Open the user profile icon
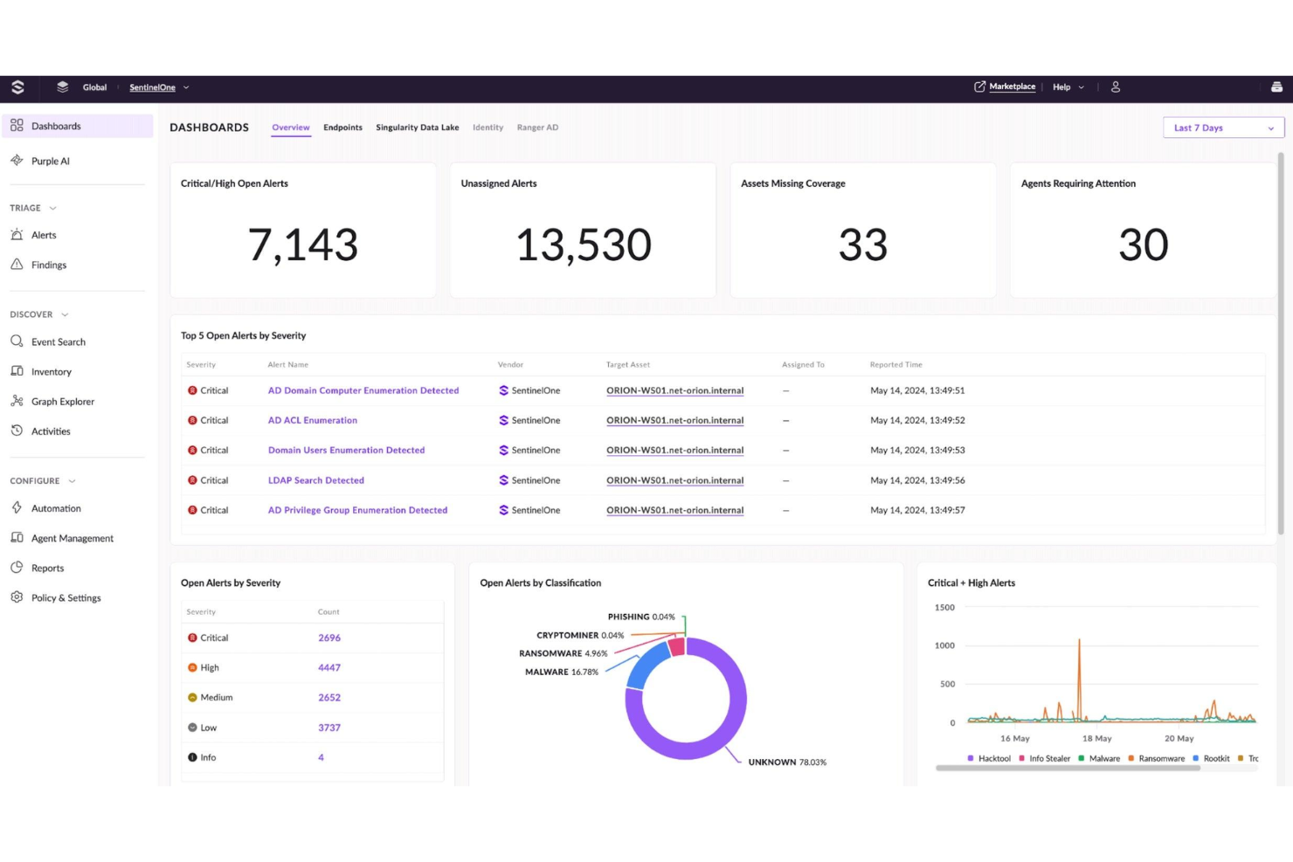1293x862 pixels. [x=1115, y=86]
